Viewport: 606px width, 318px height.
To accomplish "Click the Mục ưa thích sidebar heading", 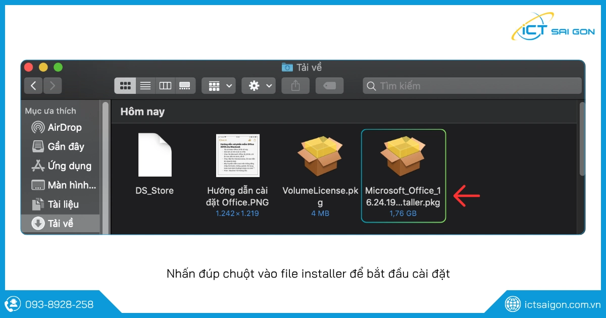I will coord(50,111).
